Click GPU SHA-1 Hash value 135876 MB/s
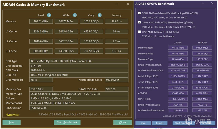 tap(178, 99)
